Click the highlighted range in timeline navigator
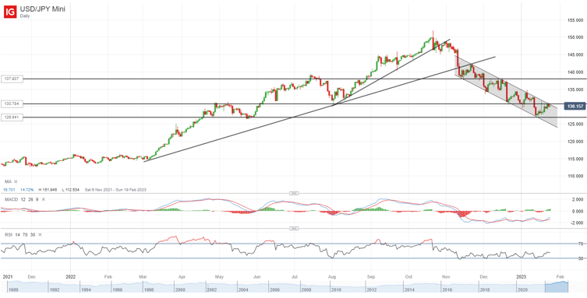This screenshot has width=587, height=298. pyautogui.click(x=557, y=286)
